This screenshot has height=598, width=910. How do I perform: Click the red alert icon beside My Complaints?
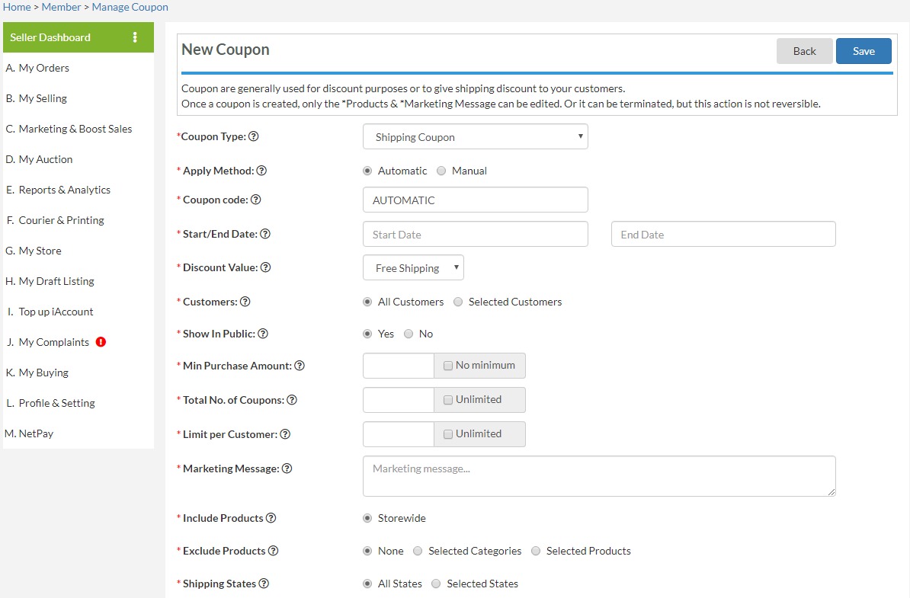(101, 341)
